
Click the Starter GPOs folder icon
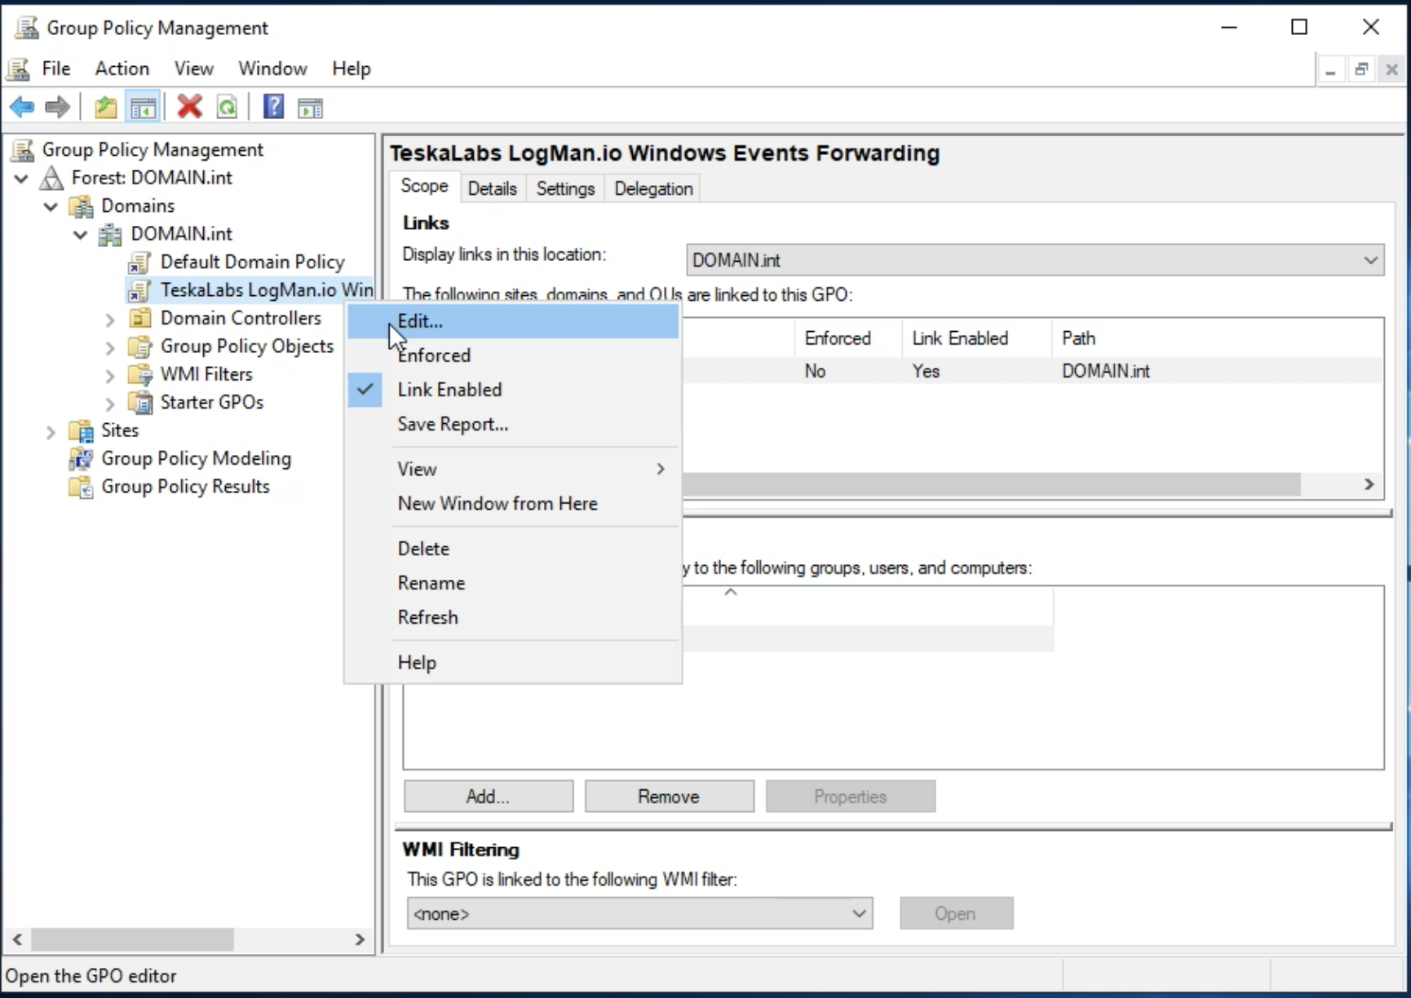pos(140,402)
